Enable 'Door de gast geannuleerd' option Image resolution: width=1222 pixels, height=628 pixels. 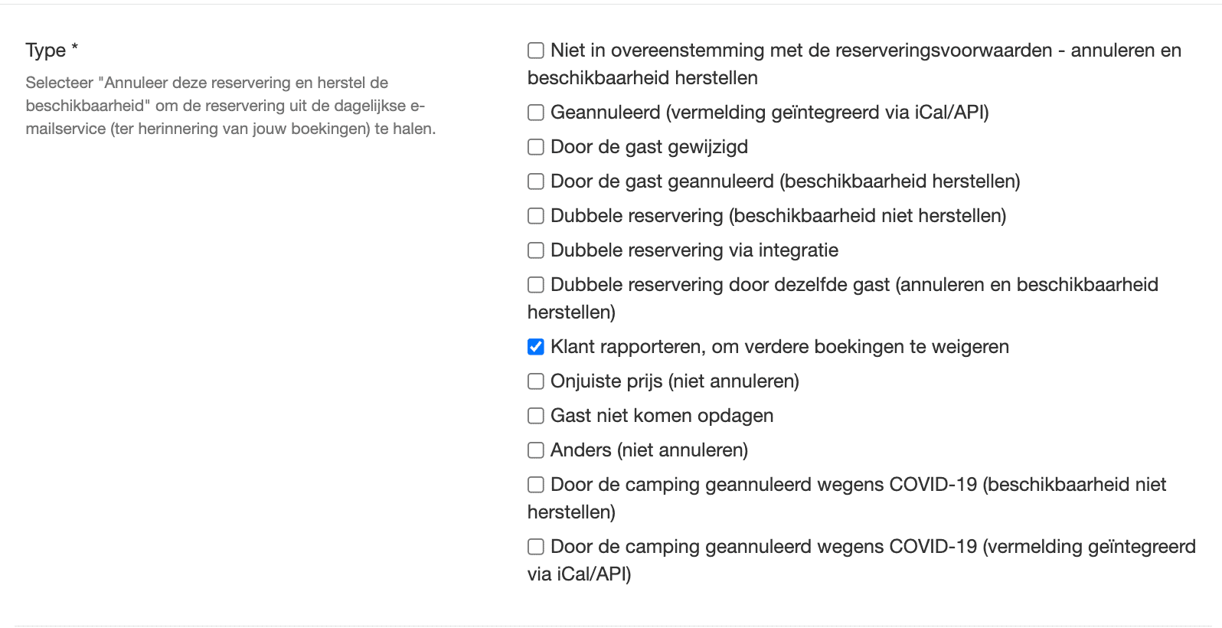[x=536, y=182]
